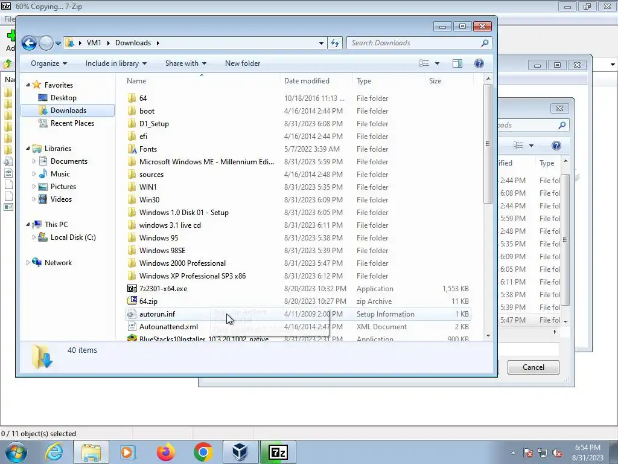Open VirtualBox from the taskbar
The height and width of the screenshot is (464, 618).
240,452
